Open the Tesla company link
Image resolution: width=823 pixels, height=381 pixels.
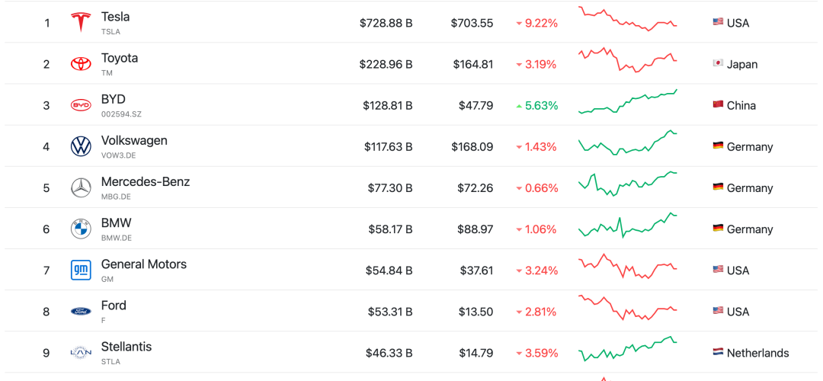116,17
